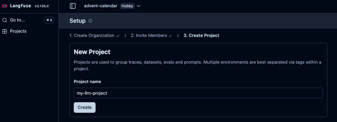Toggle the sidebar panel icon

[x=73, y=6]
